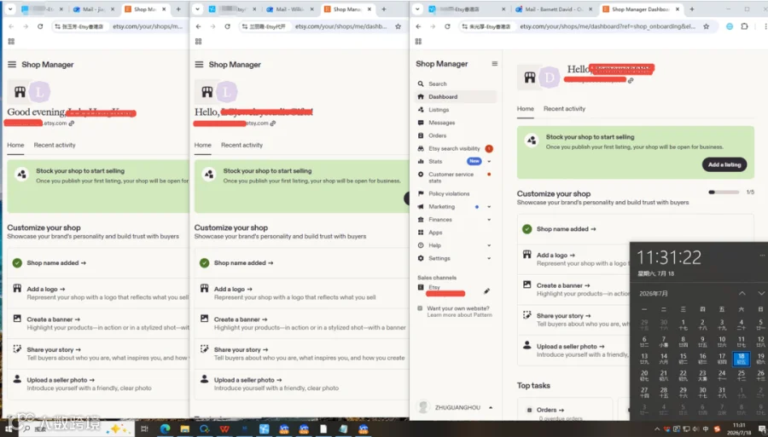Image resolution: width=768 pixels, height=437 pixels.
Task: Click the shop storefront icon in left window
Action: click(20, 92)
